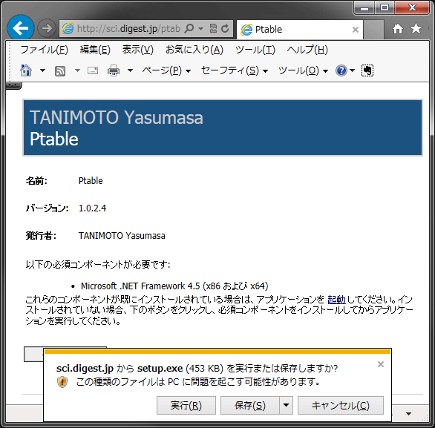Click the 保存(S) button
The height and width of the screenshot is (428, 435).
click(x=249, y=405)
